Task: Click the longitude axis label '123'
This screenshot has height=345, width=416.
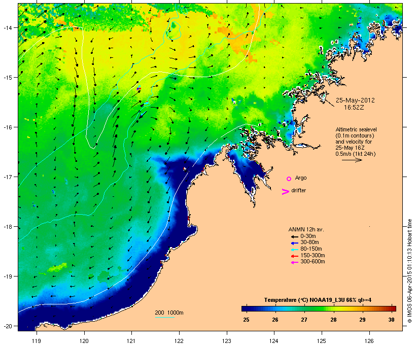Action: coord(227,341)
